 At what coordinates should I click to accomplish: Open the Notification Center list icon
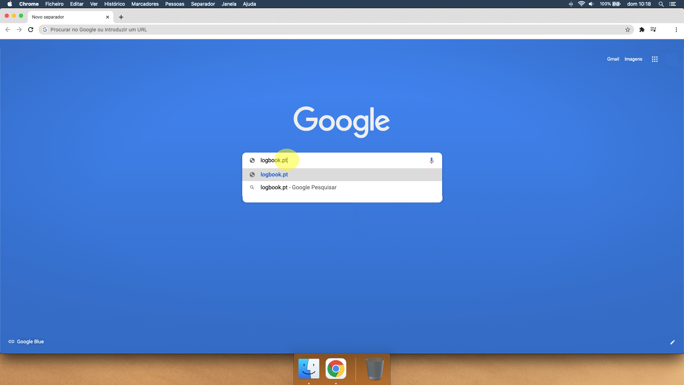(x=673, y=4)
